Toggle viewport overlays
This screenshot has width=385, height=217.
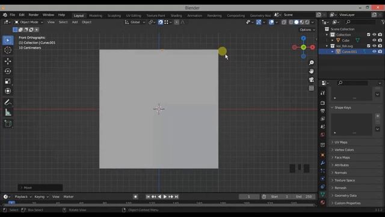coord(271,22)
